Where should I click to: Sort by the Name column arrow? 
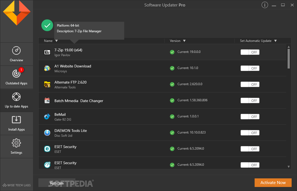[56, 41]
